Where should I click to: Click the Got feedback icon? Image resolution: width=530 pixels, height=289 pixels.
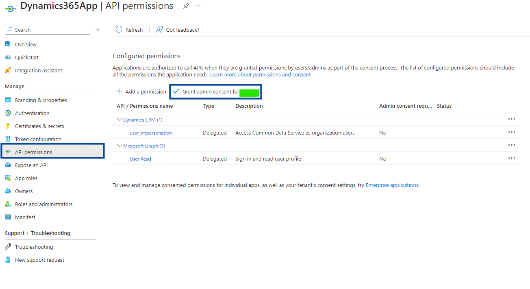point(159,29)
